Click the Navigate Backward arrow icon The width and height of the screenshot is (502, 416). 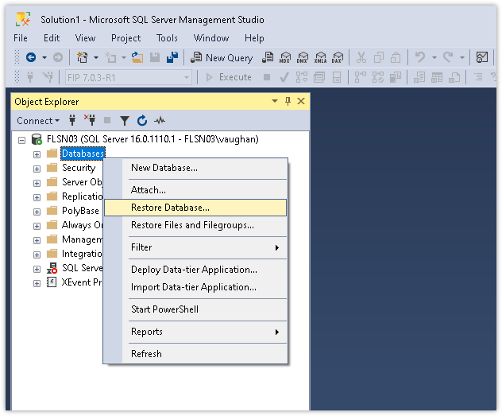click(31, 58)
